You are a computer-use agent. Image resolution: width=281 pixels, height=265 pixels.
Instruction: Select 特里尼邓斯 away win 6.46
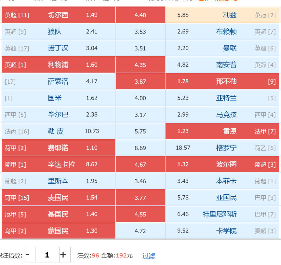(x=222, y=214)
